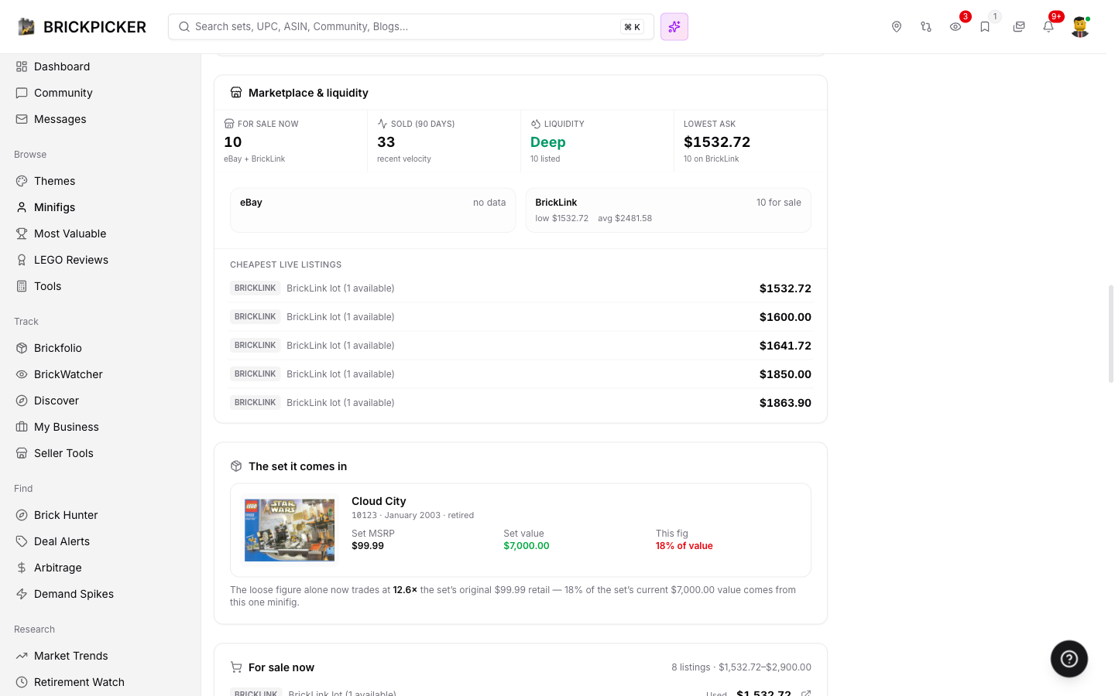The image size is (1115, 696).
Task: Click the help question mark button
Action: pos(1069,659)
